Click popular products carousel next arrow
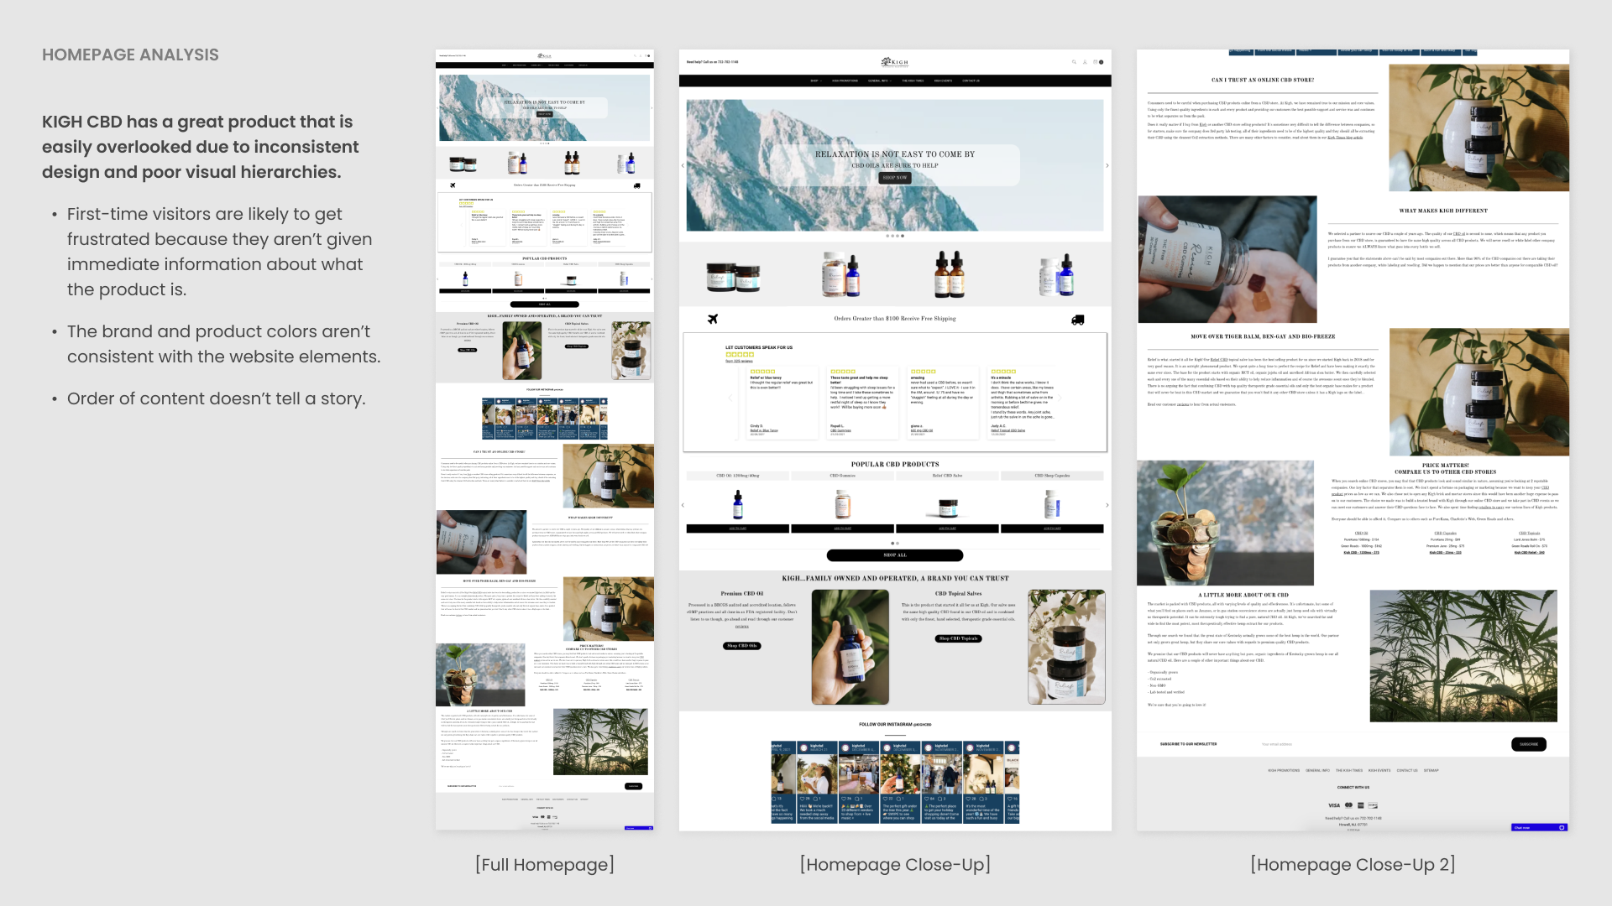Image resolution: width=1612 pixels, height=906 pixels. pos(1107,505)
